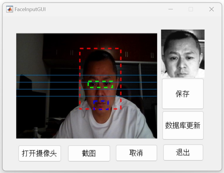224x173 pixels.
Task: Update the database with 数据库更新
Action: tap(183, 126)
